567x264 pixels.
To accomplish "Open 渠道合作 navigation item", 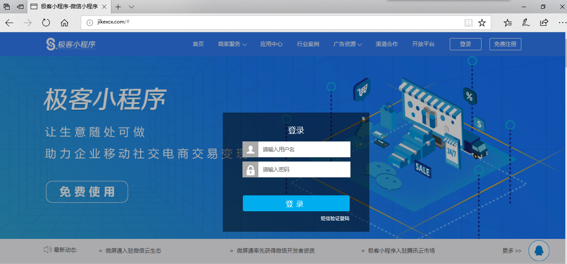I will 387,44.
